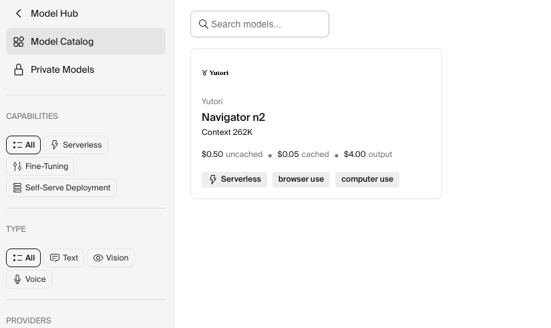Select the All capabilities filter
551x328 pixels.
pyautogui.click(x=23, y=145)
